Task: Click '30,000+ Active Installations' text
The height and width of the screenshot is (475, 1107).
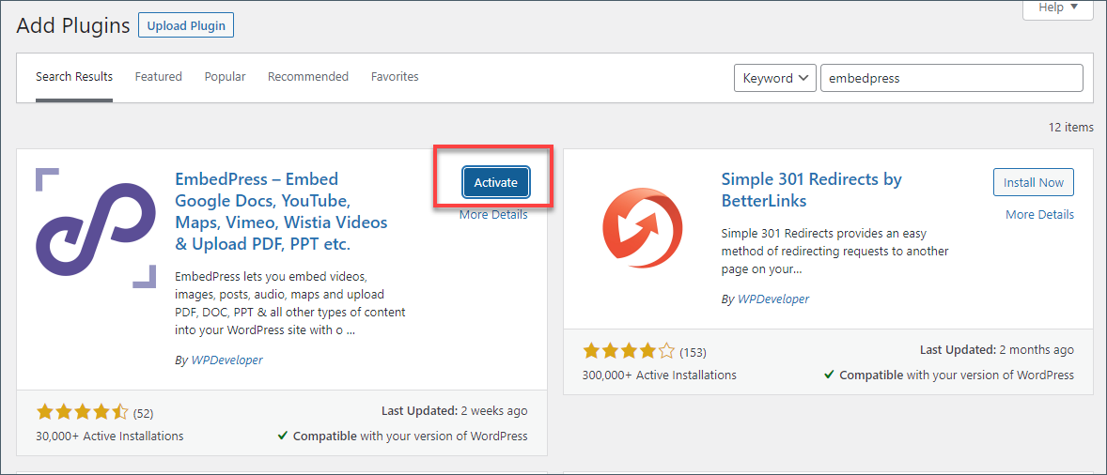Action: (x=110, y=437)
